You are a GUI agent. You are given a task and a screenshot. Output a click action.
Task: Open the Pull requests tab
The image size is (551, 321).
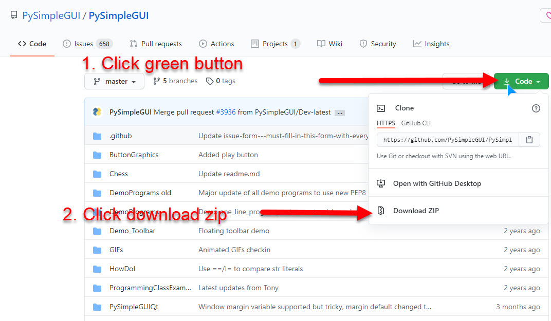pos(156,44)
